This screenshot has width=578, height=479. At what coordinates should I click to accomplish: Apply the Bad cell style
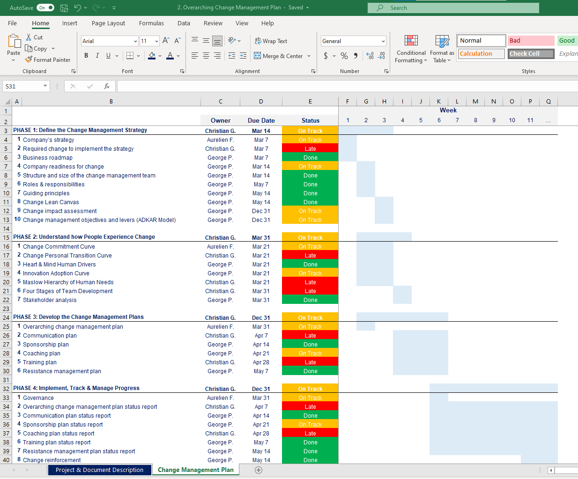click(x=531, y=41)
